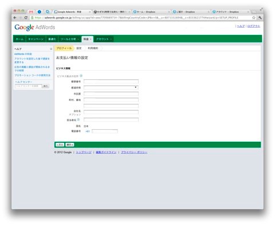The image size is (275, 225).
Task: Click the ログアウト link
Action: pyautogui.click(x=254, y=26)
